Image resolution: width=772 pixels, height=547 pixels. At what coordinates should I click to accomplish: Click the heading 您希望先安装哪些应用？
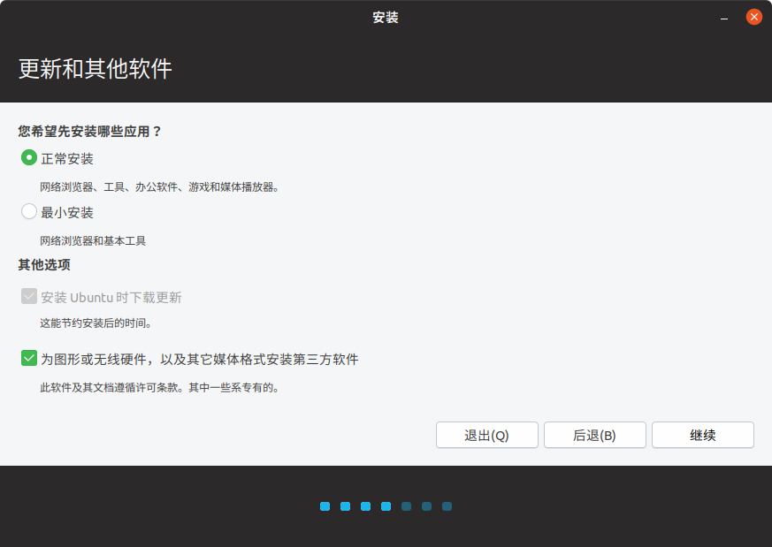[90, 132]
